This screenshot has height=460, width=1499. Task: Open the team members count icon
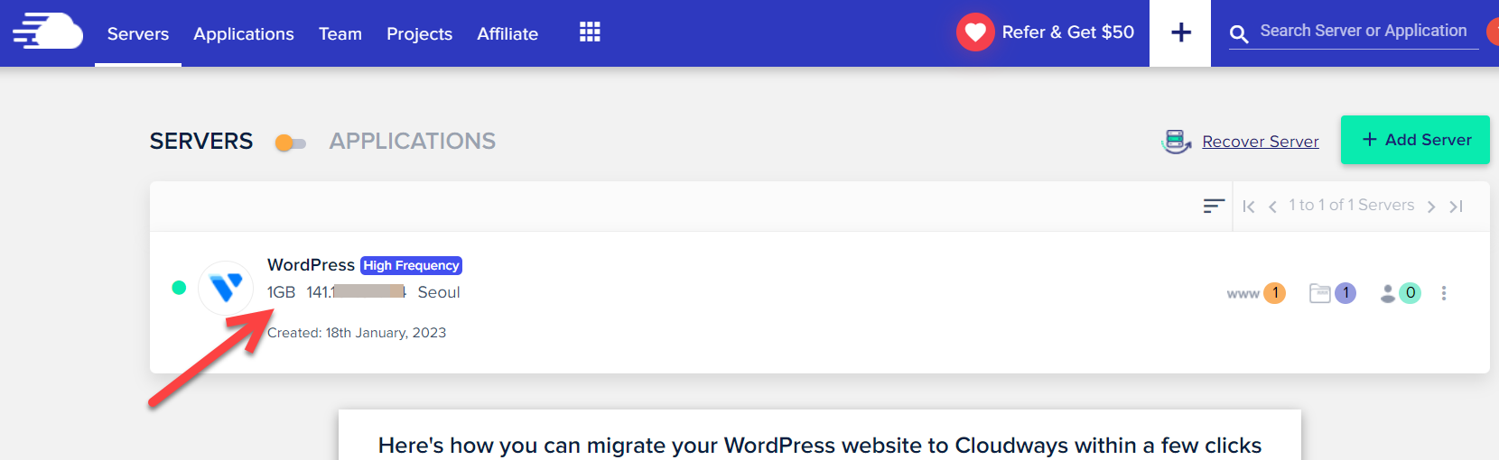pos(1401,293)
